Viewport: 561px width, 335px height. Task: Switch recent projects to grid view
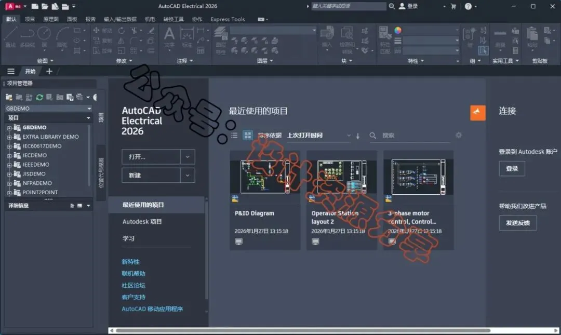pyautogui.click(x=248, y=135)
